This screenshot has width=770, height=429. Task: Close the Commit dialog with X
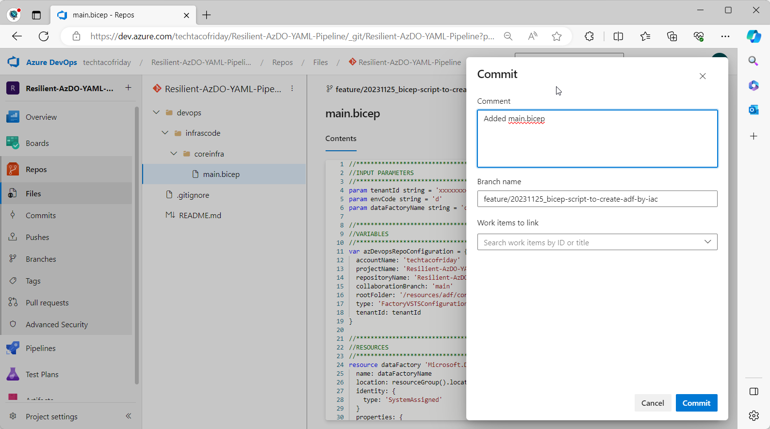click(703, 76)
